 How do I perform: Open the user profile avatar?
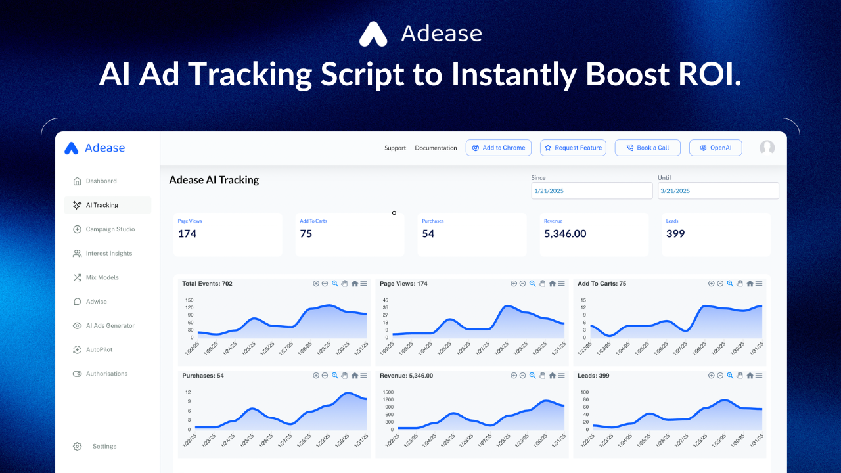coord(767,148)
